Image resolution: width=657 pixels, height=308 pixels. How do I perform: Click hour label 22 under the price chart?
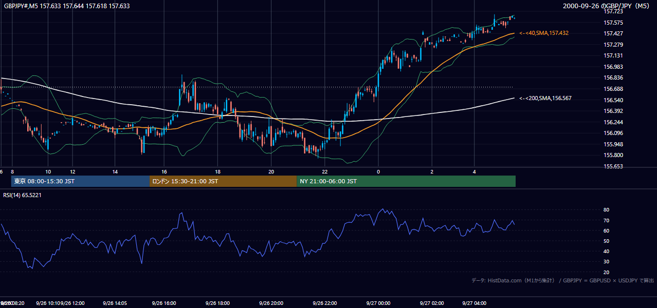pos(325,171)
